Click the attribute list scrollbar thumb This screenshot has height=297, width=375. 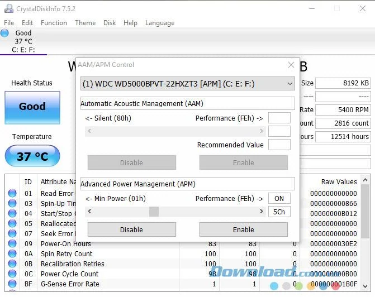click(365, 212)
